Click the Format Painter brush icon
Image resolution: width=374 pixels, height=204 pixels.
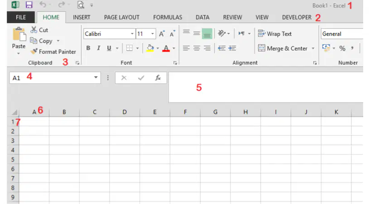tap(34, 51)
